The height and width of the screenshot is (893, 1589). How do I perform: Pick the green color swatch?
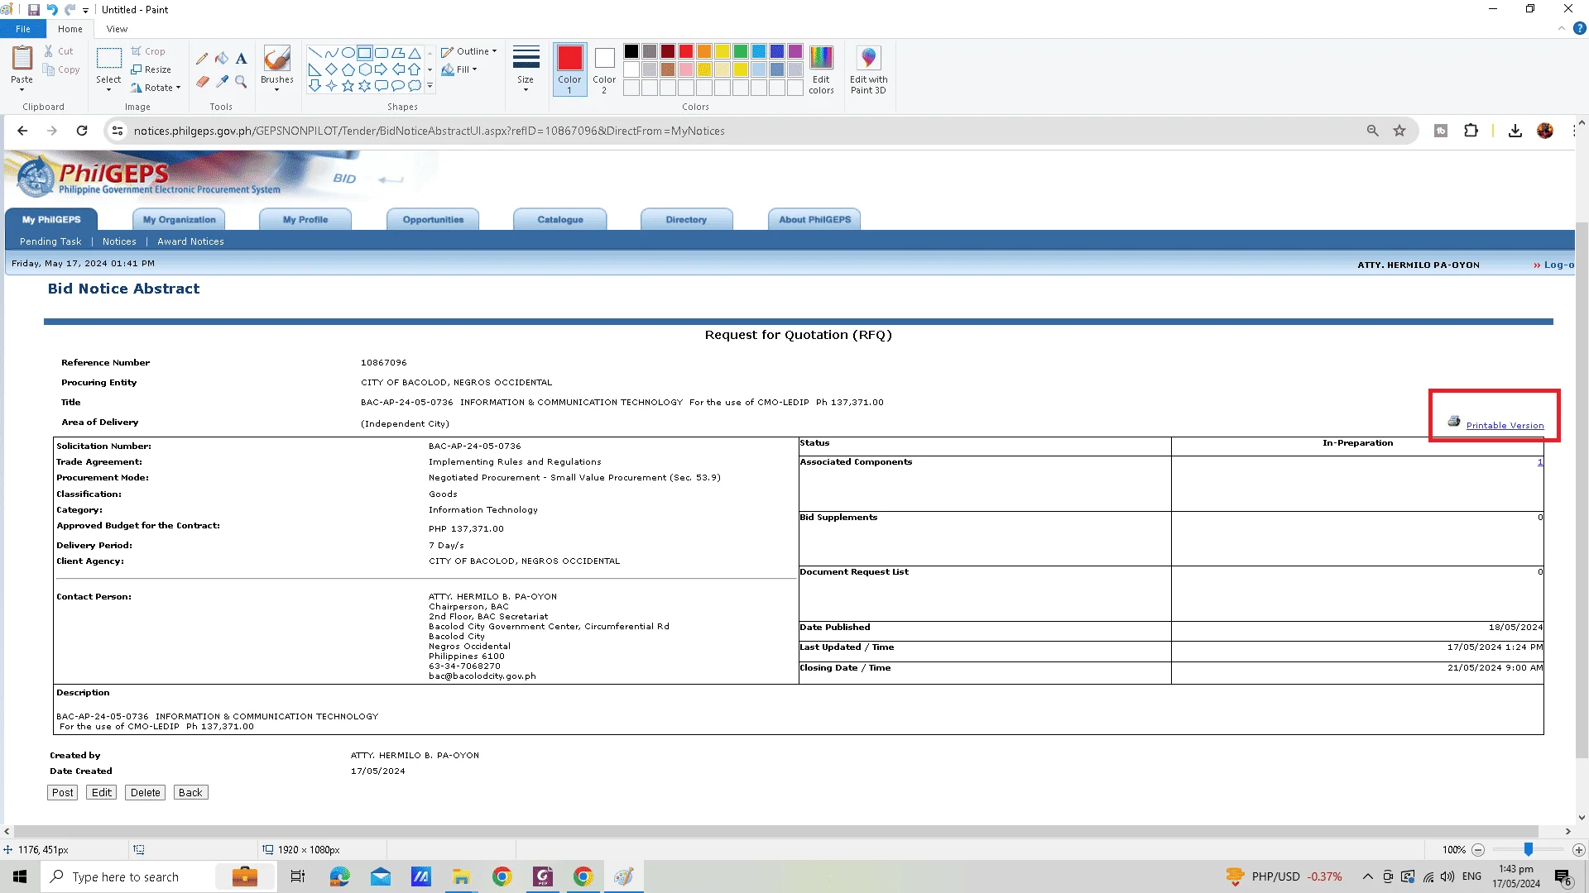click(741, 51)
